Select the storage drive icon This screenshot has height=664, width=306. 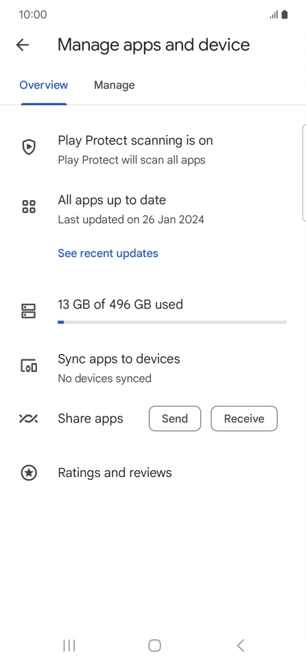(29, 311)
